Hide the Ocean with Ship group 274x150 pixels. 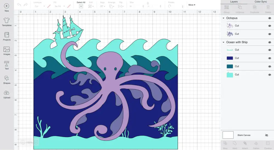click(270, 42)
